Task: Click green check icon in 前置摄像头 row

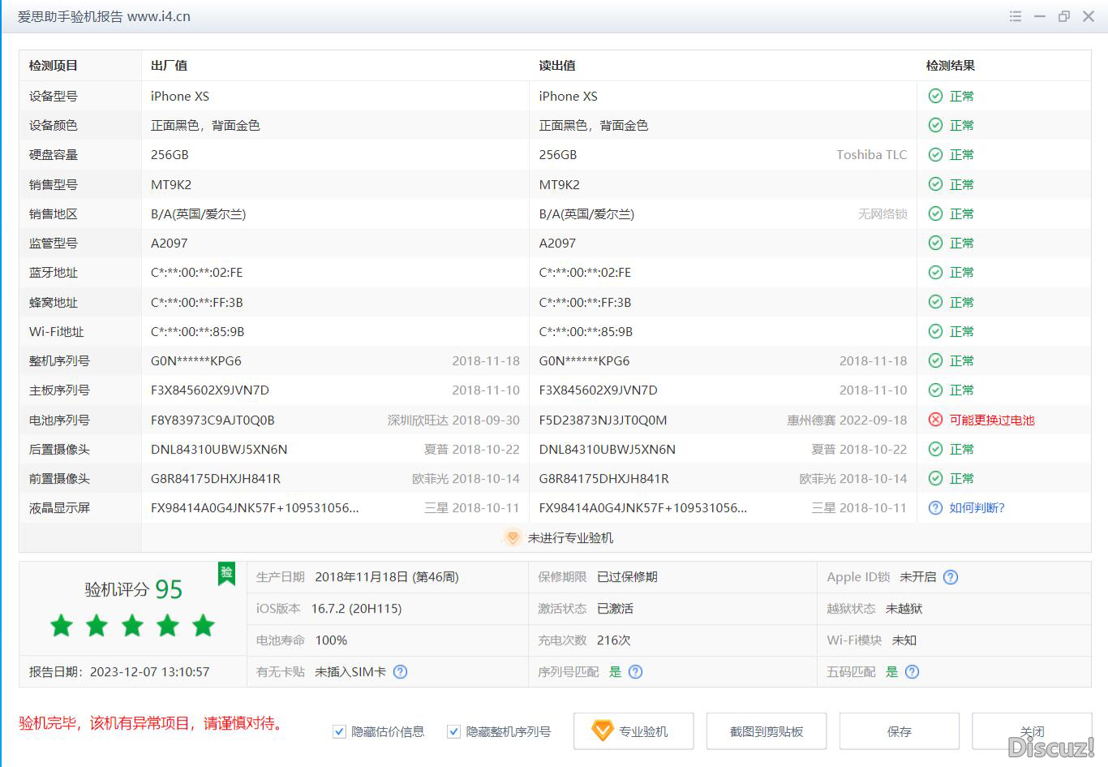Action: click(x=935, y=478)
